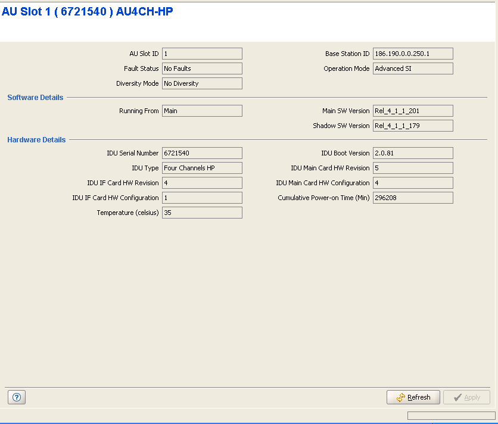Click the Refresh button
498x424 pixels.
pyautogui.click(x=413, y=397)
